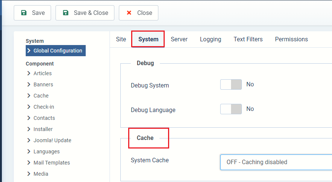
Task: Open the System Cache dropdown
Action: 276,162
